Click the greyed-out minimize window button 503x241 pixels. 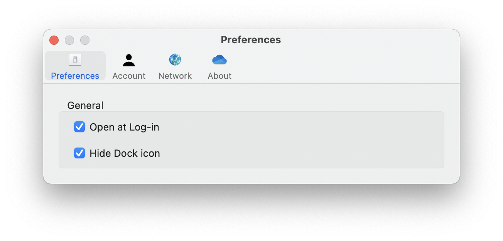69,40
